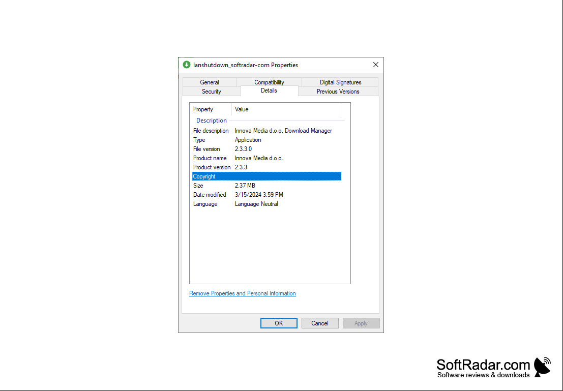The height and width of the screenshot is (391, 563).
Task: Click the Property column header
Action: [211, 109]
